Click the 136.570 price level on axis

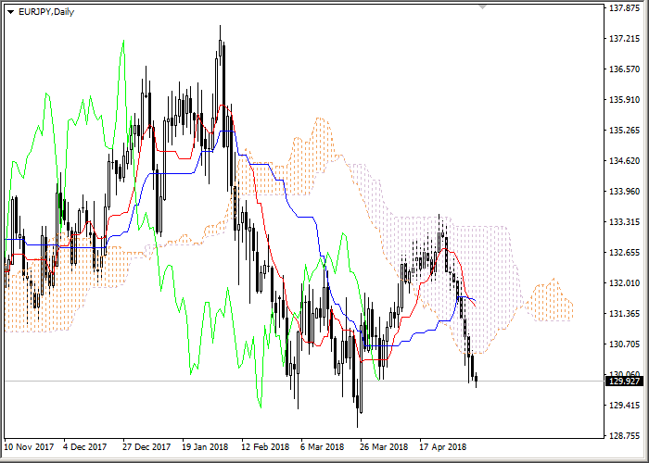click(624, 69)
